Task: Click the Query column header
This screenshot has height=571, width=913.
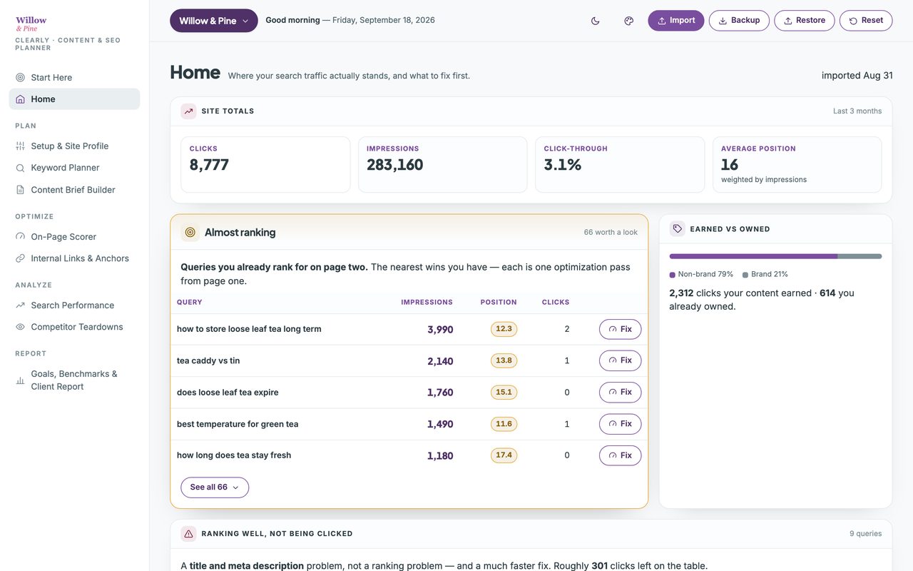Action: click(x=190, y=302)
